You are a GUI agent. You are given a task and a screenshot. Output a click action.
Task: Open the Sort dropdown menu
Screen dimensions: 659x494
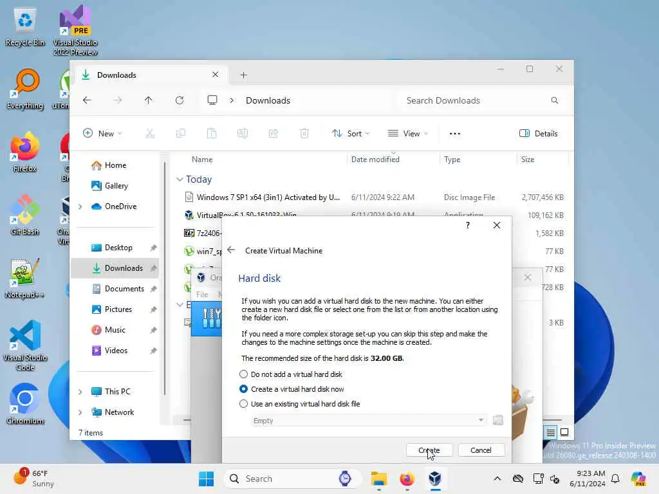click(351, 134)
